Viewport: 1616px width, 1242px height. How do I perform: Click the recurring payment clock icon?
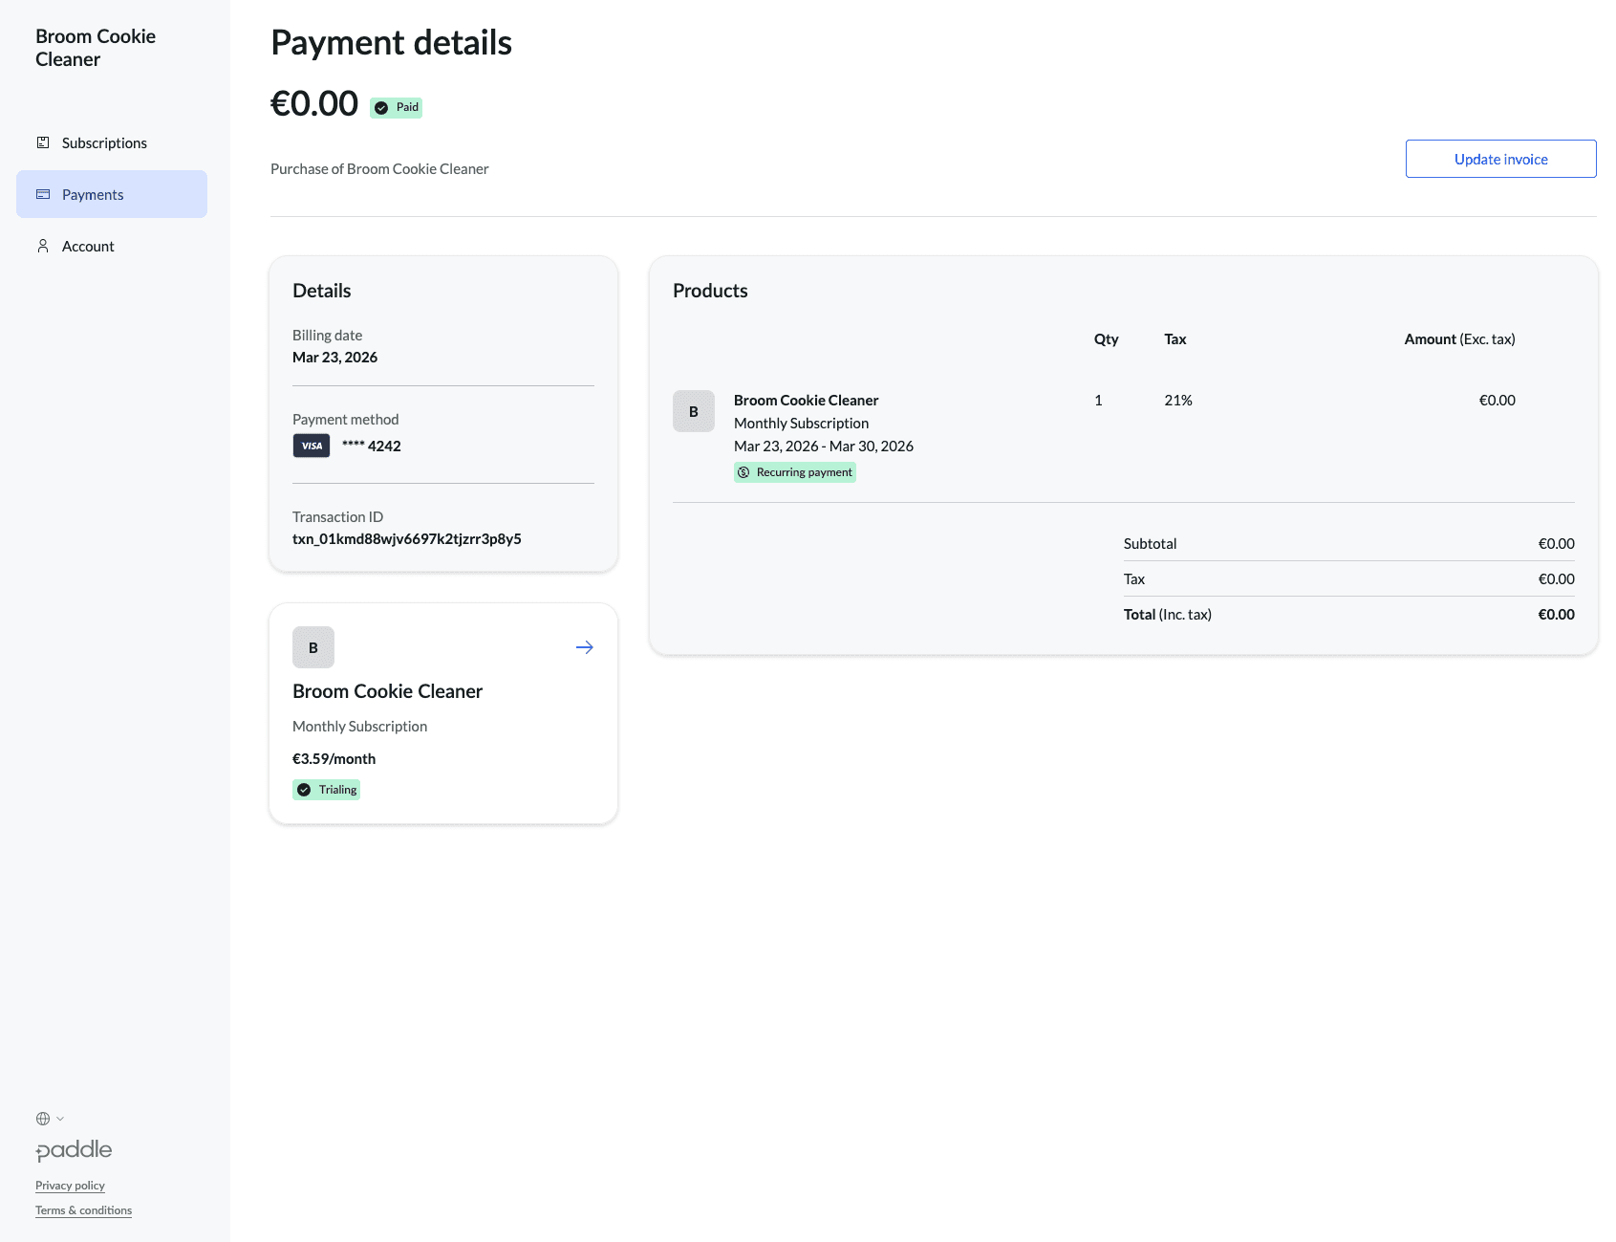tap(743, 471)
